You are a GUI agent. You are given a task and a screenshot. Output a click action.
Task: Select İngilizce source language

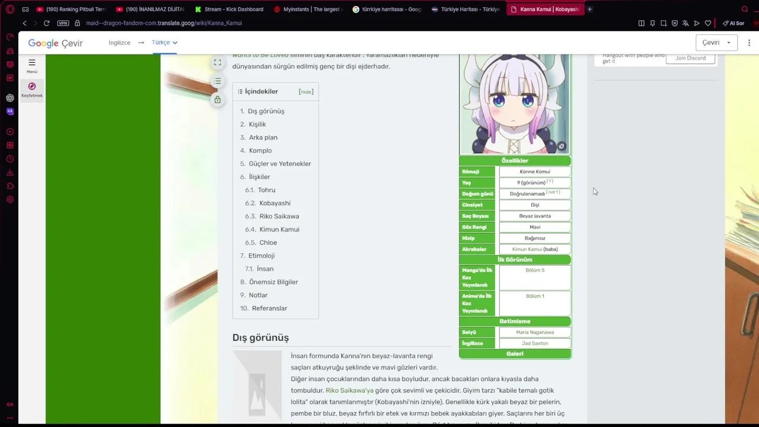tap(119, 43)
